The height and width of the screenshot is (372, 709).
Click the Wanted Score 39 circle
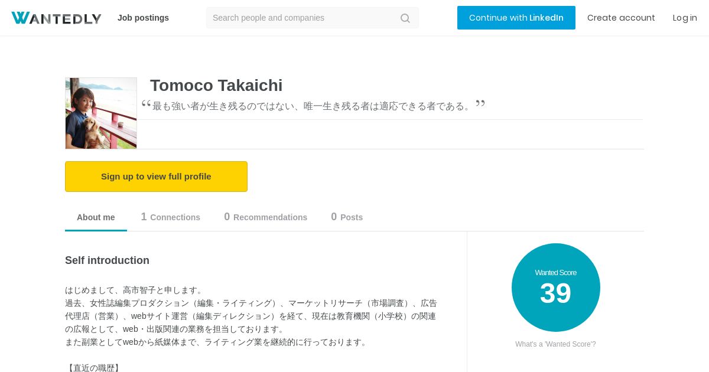coord(555,288)
